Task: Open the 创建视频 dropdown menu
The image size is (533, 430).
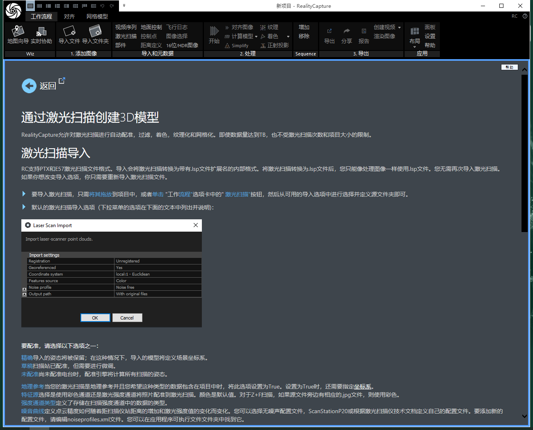Action: (x=400, y=27)
